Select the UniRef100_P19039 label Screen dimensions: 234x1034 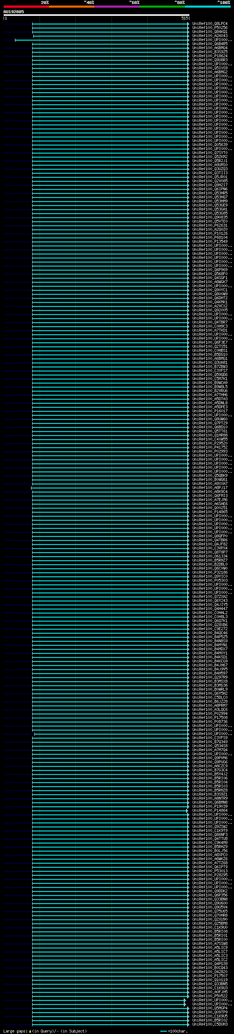click(210, 807)
